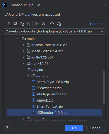Toggle show hidden files eye icon
Screen dimensions: 109x134
click(x=59, y=24)
